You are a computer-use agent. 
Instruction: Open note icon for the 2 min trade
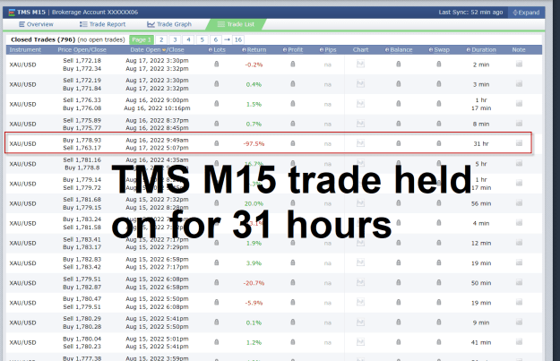(520, 64)
